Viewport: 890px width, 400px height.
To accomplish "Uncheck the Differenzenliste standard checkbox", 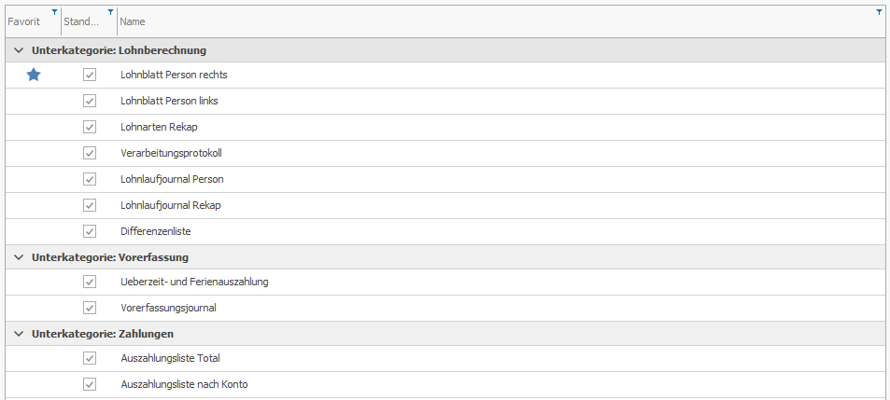I will [90, 231].
